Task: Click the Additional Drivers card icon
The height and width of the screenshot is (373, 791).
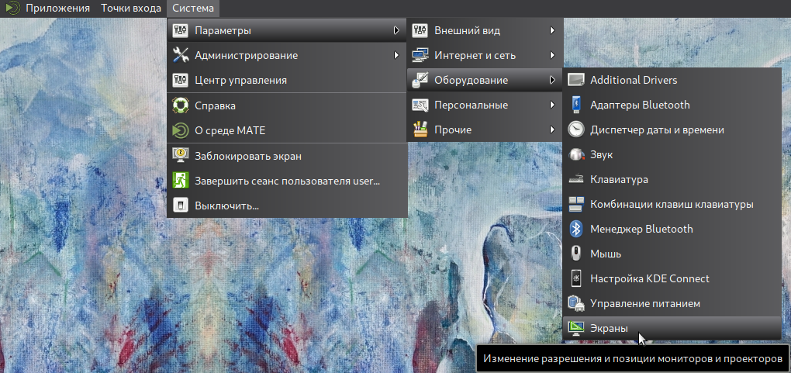Action: 576,80
